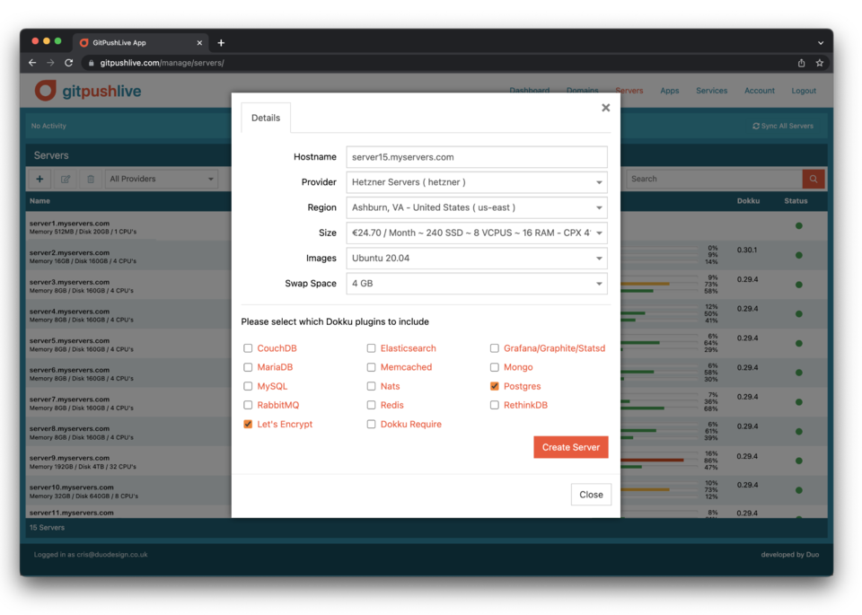Open the Region dropdown
Screen dimensions: 862x615
pos(477,207)
